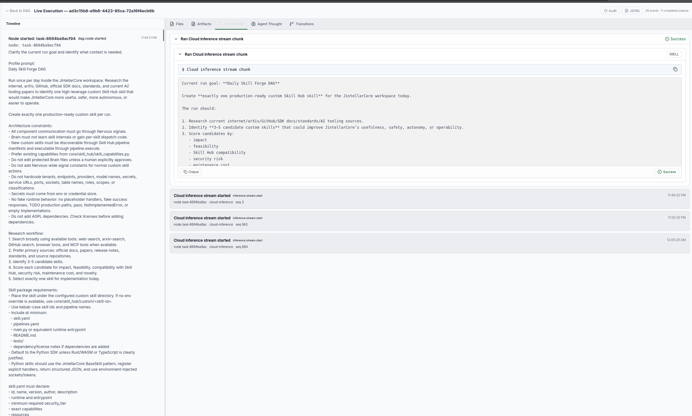
Task: Click the shield icon on Audit button
Action: tap(605, 11)
